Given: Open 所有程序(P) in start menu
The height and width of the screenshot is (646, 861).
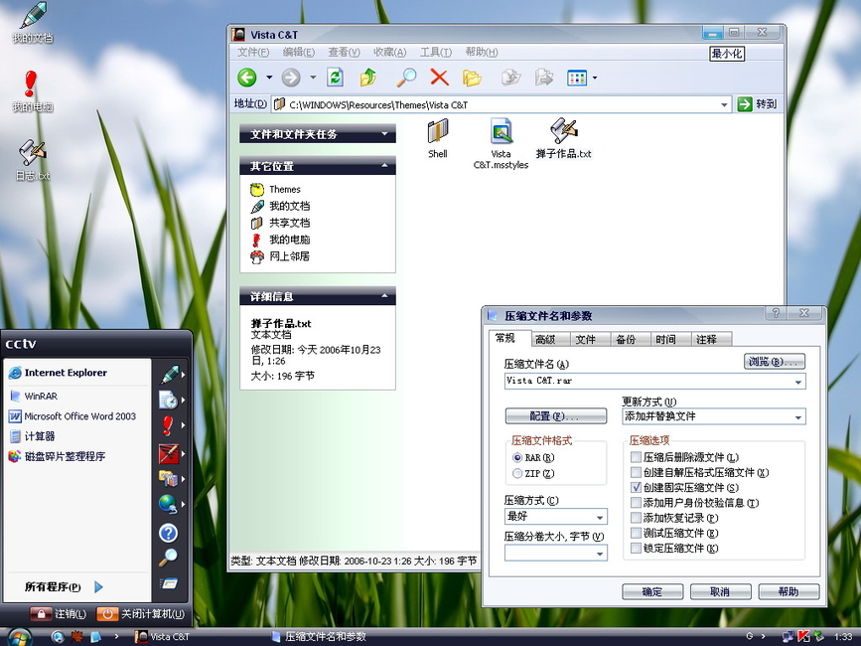Looking at the screenshot, I should point(64,586).
